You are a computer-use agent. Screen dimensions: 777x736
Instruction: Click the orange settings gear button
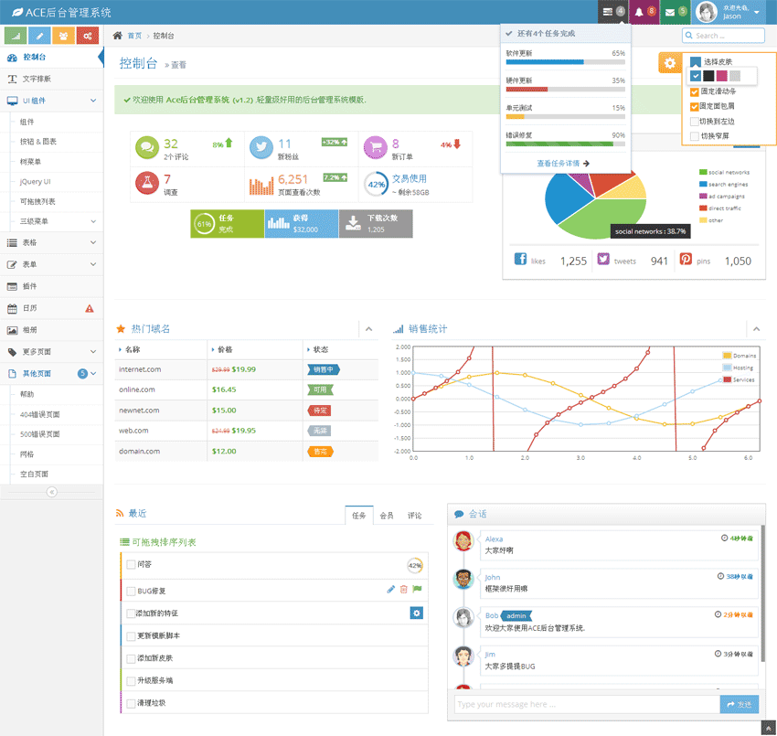tap(670, 63)
